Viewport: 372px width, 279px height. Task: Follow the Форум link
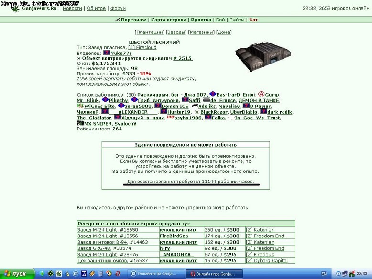(118, 8)
